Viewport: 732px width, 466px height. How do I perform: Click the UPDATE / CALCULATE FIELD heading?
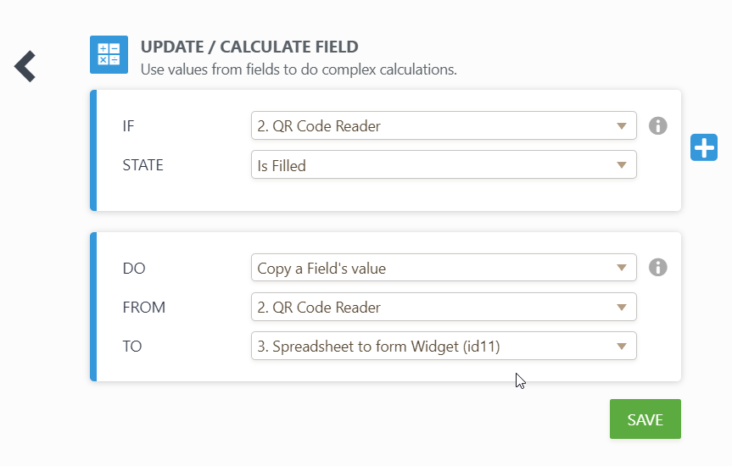click(x=249, y=47)
